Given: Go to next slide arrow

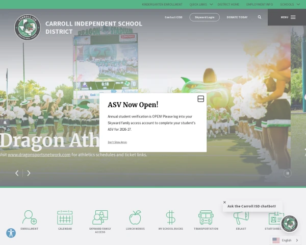Looking at the screenshot, I should click(29, 173).
